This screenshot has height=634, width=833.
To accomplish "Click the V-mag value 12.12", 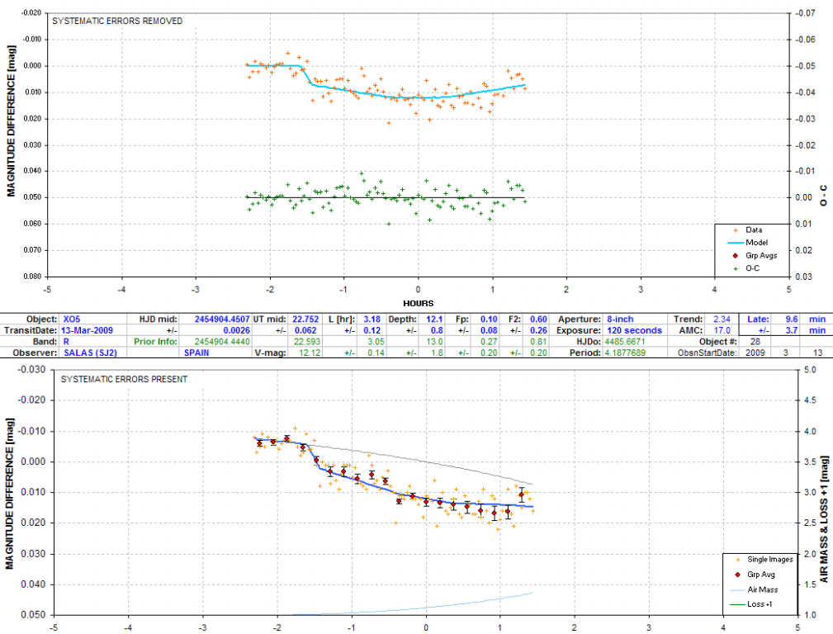I will [x=309, y=352].
